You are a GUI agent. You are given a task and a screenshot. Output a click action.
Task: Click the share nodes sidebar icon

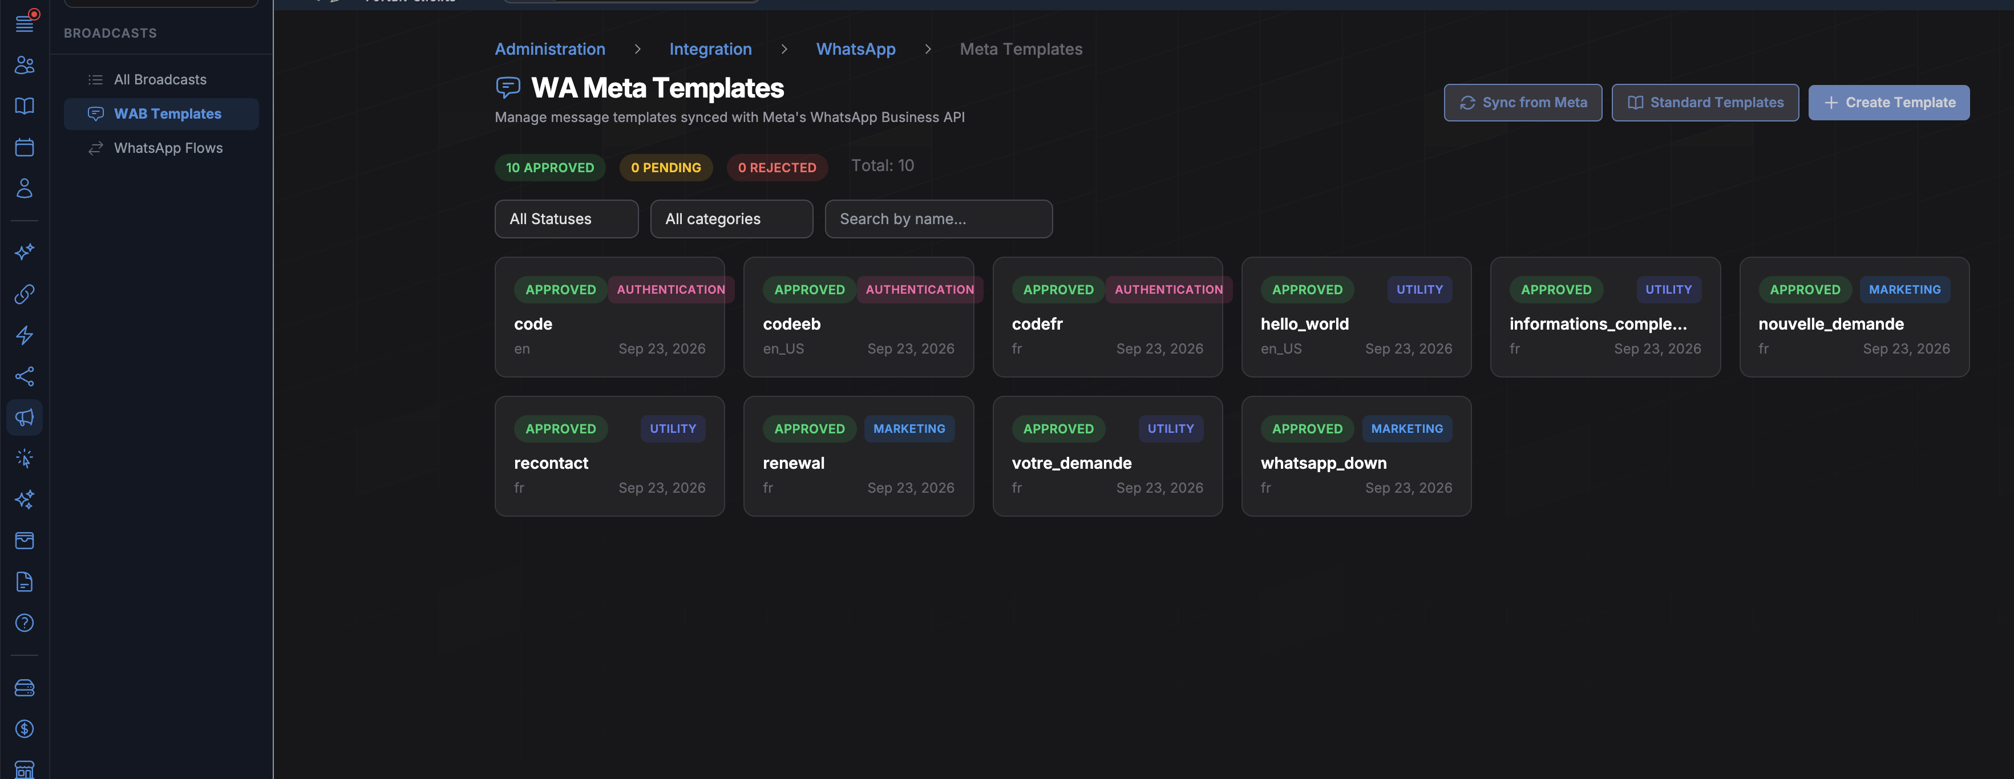[x=24, y=376]
